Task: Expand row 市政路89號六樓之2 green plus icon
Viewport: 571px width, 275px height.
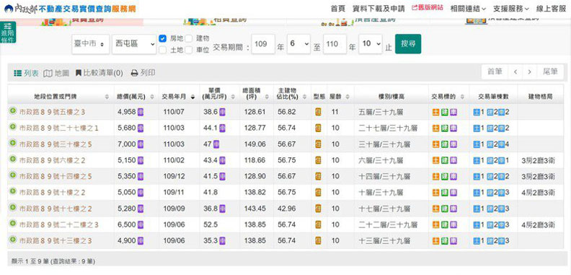Action: (x=13, y=160)
